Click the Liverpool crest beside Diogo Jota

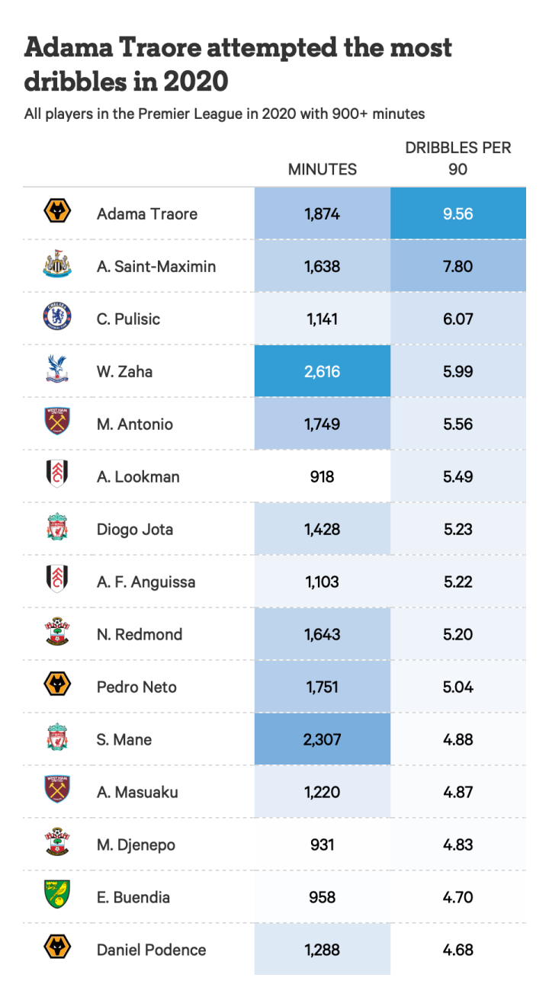point(57,528)
